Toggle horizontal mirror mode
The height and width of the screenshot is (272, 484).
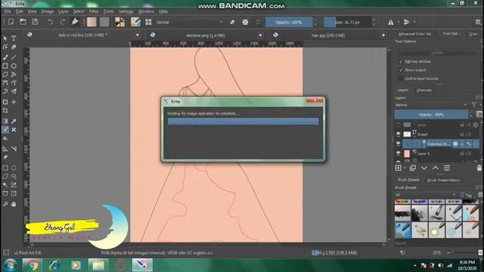[391, 22]
